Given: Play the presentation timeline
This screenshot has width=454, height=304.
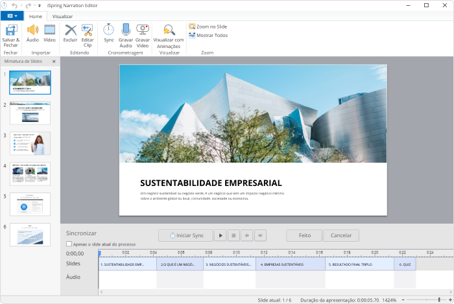Looking at the screenshot, I should coord(221,235).
